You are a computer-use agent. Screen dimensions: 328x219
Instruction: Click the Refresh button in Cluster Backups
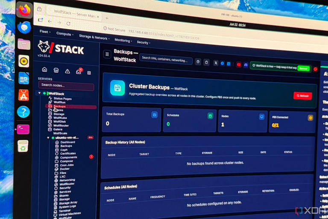click(303, 96)
